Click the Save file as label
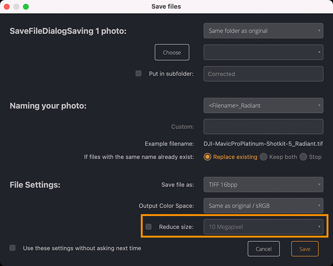Screen dimensions: 333x266 click(178, 185)
